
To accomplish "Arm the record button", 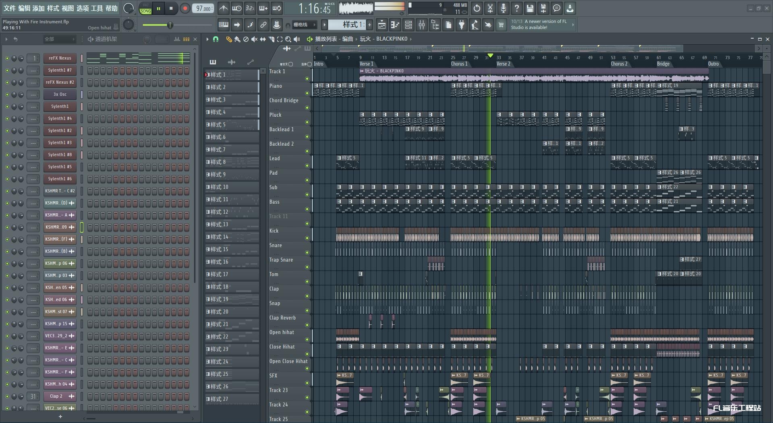I will coord(185,8).
